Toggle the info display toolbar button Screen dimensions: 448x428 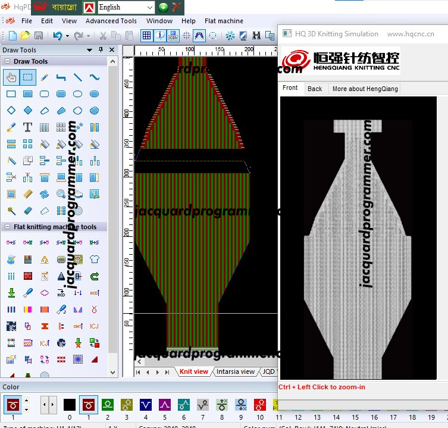click(159, 36)
